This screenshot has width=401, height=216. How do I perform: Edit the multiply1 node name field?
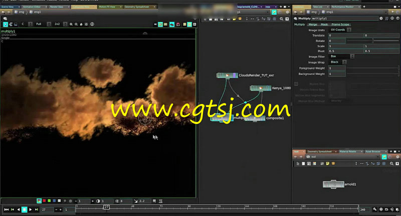pyautogui.click(x=344, y=18)
